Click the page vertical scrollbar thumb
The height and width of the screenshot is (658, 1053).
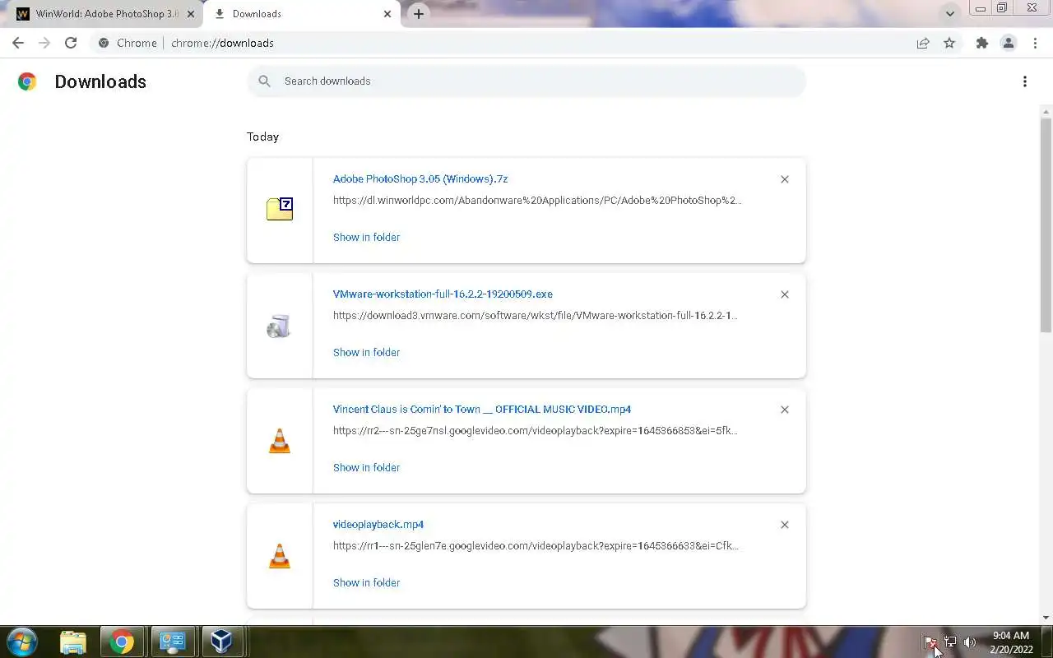1046,225
